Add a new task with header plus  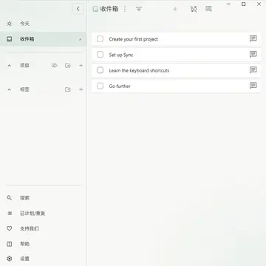pos(175,9)
